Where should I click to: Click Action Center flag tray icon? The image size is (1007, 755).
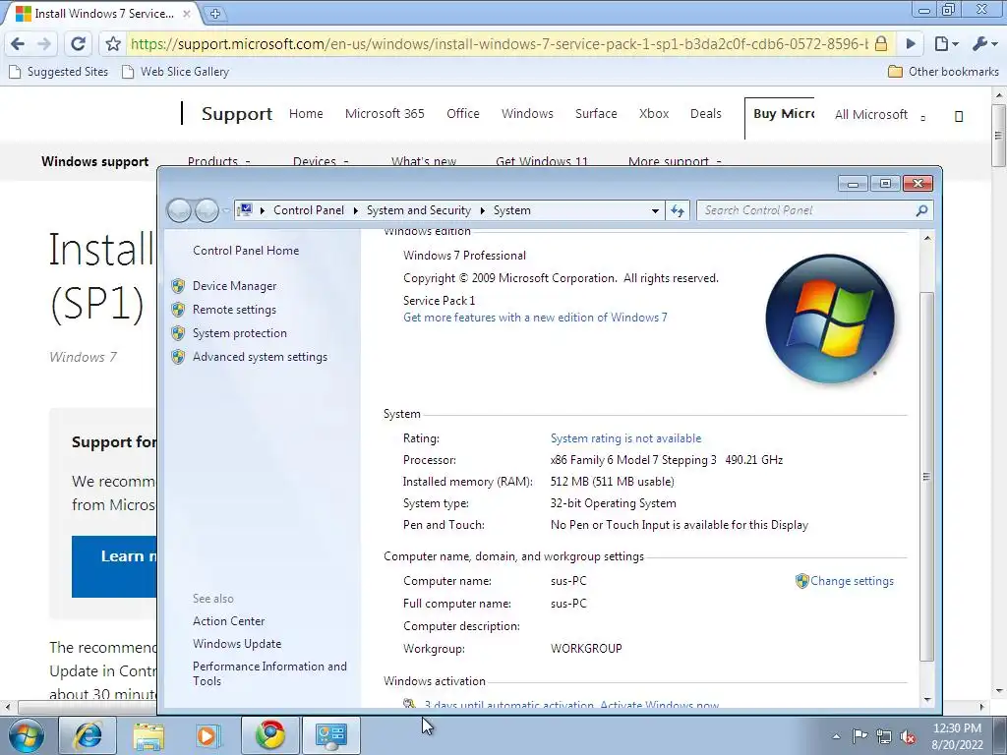click(x=859, y=736)
